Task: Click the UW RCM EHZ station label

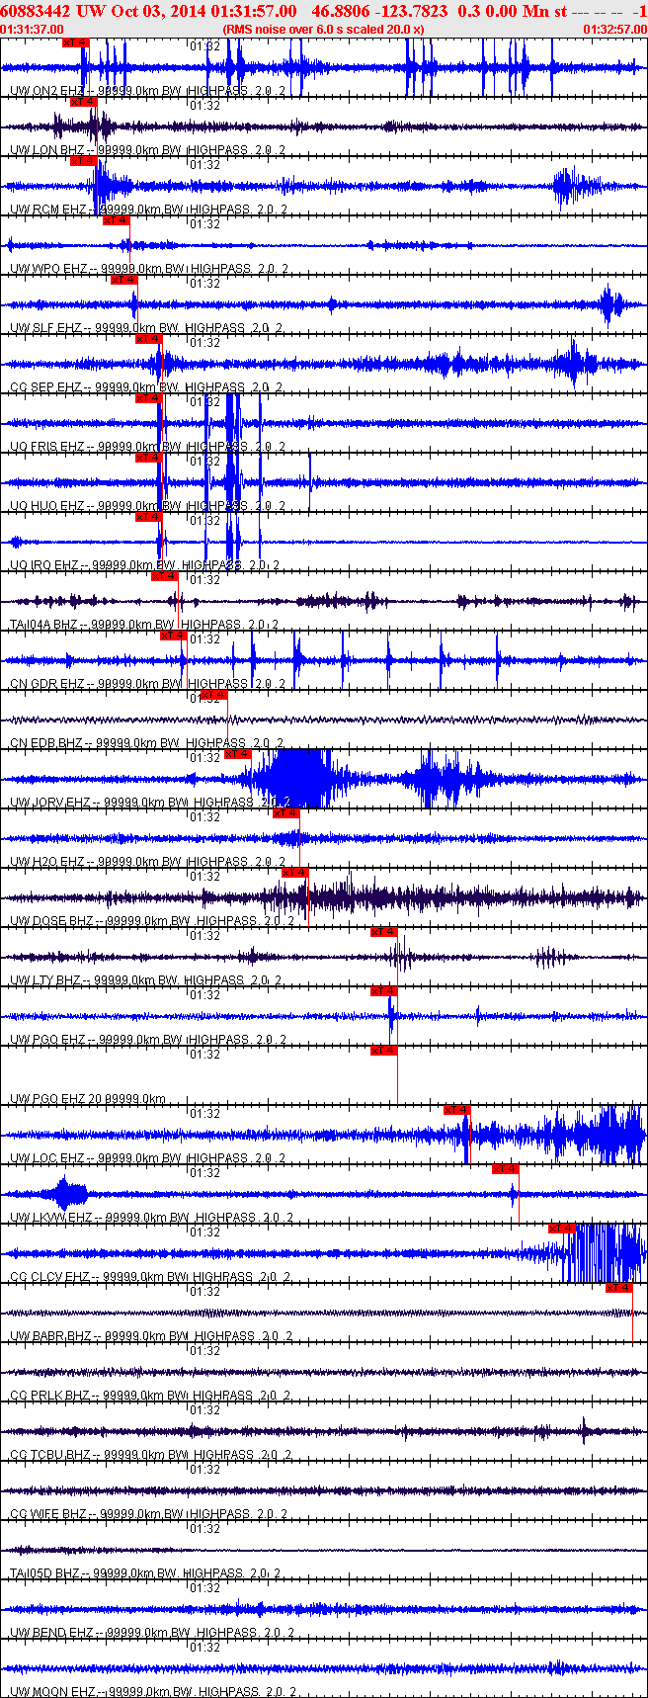Action: click(148, 210)
